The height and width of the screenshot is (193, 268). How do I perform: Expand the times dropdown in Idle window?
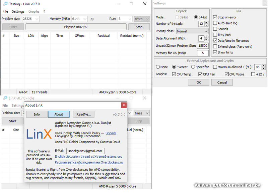(x=147, y=113)
